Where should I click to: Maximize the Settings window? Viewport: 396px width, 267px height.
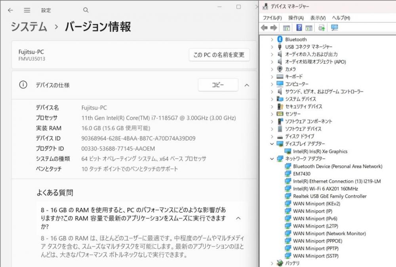(x=238, y=7)
